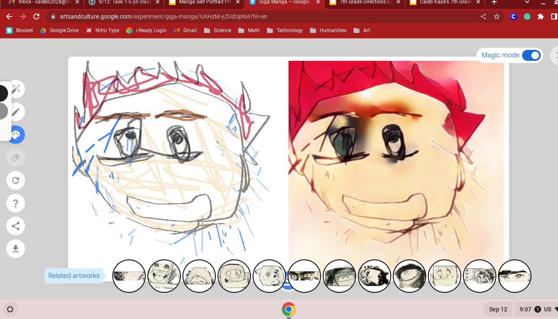
Task: Select the magic wand auto-colorize tool
Action: click(x=16, y=89)
